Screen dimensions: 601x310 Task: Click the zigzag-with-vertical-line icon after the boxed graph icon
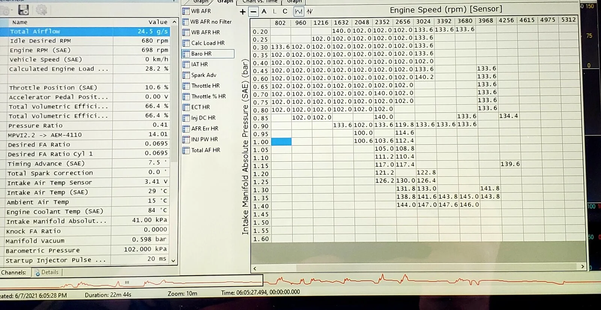click(x=310, y=12)
